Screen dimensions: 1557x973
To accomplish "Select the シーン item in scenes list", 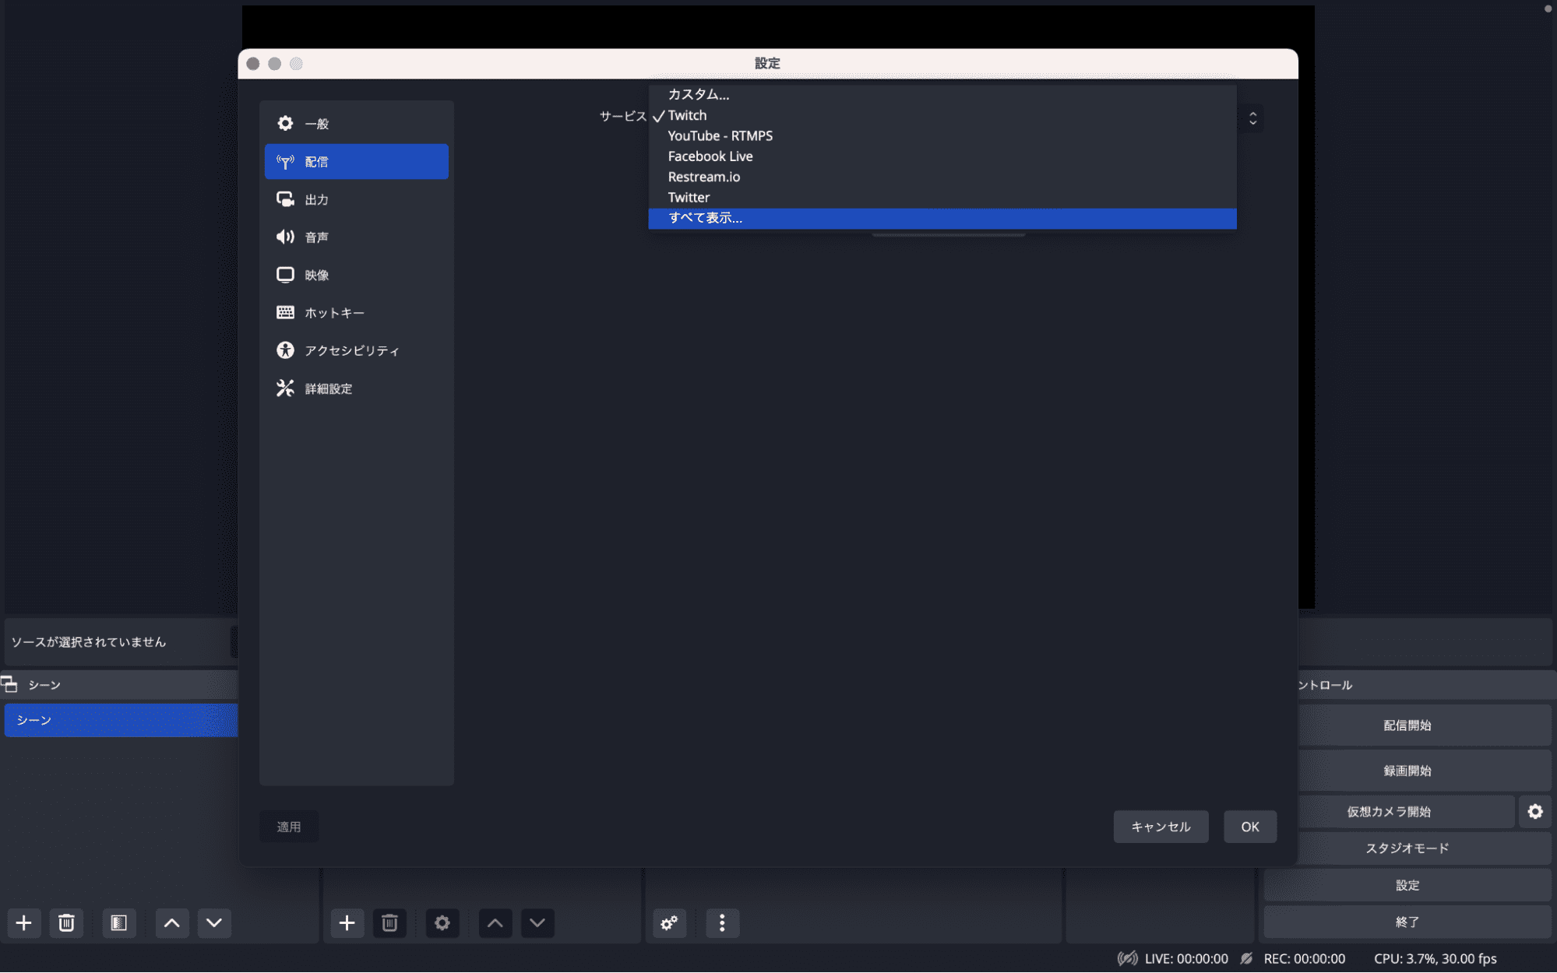I will click(x=122, y=721).
